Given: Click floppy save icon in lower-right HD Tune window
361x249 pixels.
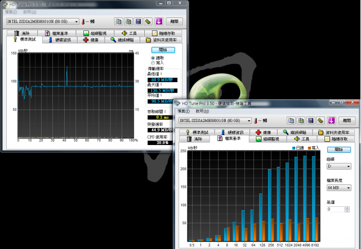Looking at the screenshot, I should (310, 120).
